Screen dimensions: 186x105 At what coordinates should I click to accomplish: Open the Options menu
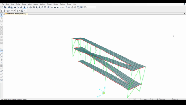[63, 4]
